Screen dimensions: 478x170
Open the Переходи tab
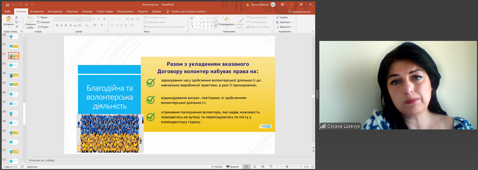click(72, 12)
